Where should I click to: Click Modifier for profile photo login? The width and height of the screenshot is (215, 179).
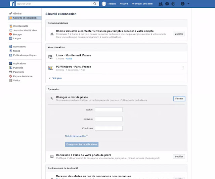click(x=179, y=156)
